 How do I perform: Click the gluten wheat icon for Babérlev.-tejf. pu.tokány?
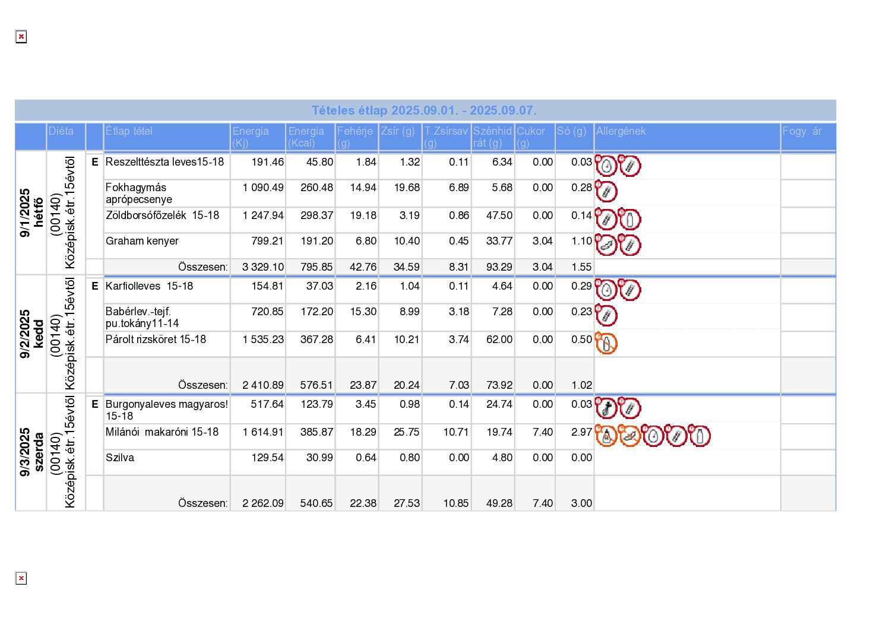coord(606,316)
